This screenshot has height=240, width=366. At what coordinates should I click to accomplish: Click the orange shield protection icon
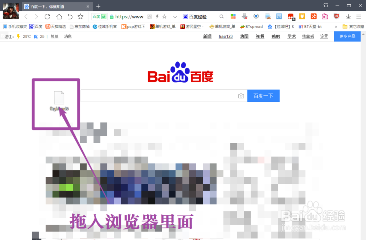pyautogui.click(x=302, y=16)
